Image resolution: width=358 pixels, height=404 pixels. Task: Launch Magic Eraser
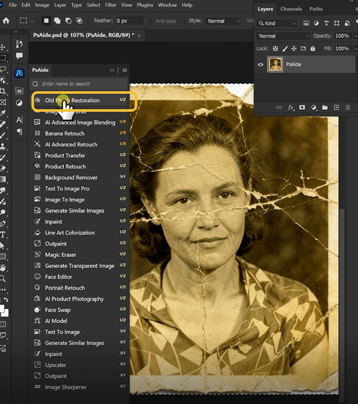[x=80, y=254]
